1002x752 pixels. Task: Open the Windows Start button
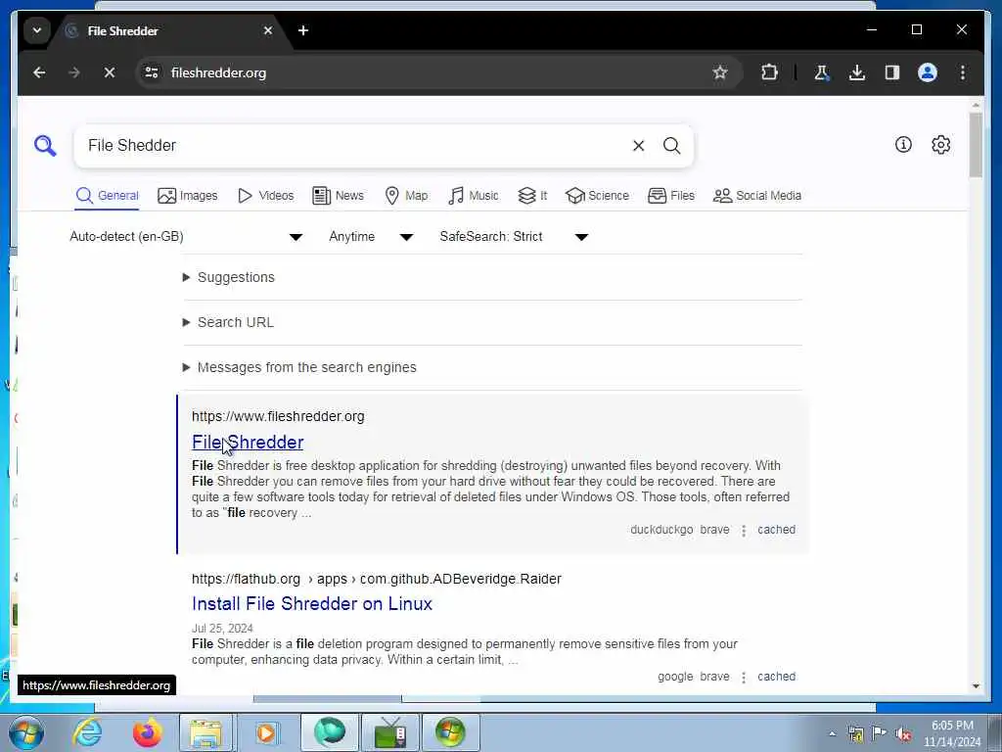tap(26, 732)
